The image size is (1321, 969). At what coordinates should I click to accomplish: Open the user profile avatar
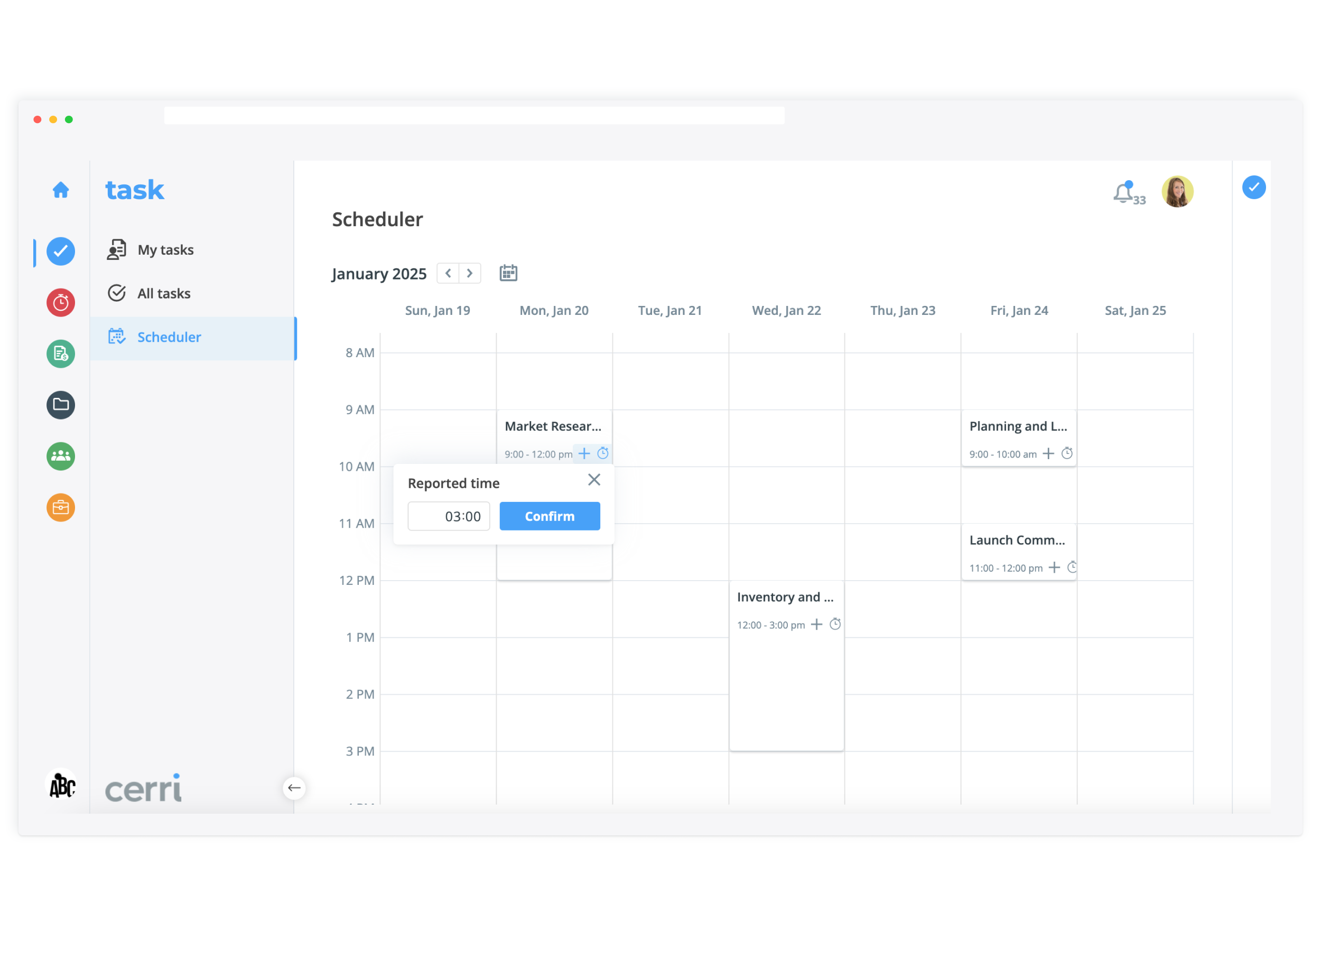click(1177, 192)
